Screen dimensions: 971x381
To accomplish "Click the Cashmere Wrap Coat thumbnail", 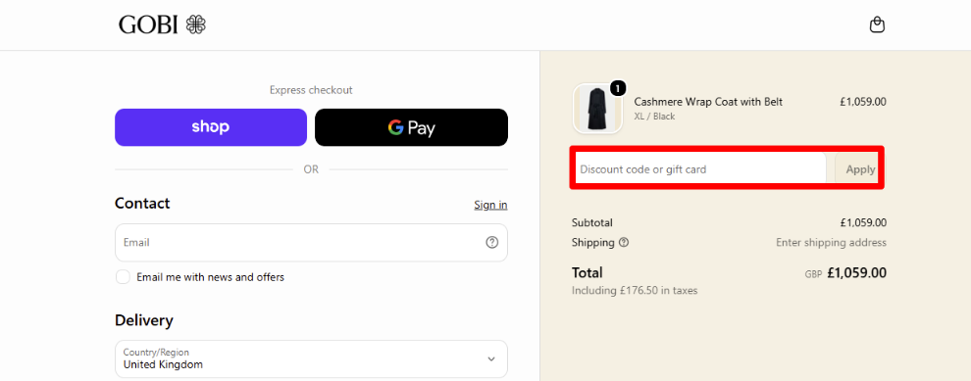I will coord(597,109).
